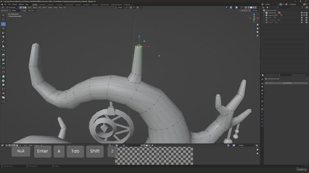Select the Smooth vertices tool

pos(3,85)
